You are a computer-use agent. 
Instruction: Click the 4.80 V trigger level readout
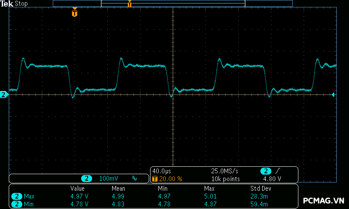tap(272, 179)
